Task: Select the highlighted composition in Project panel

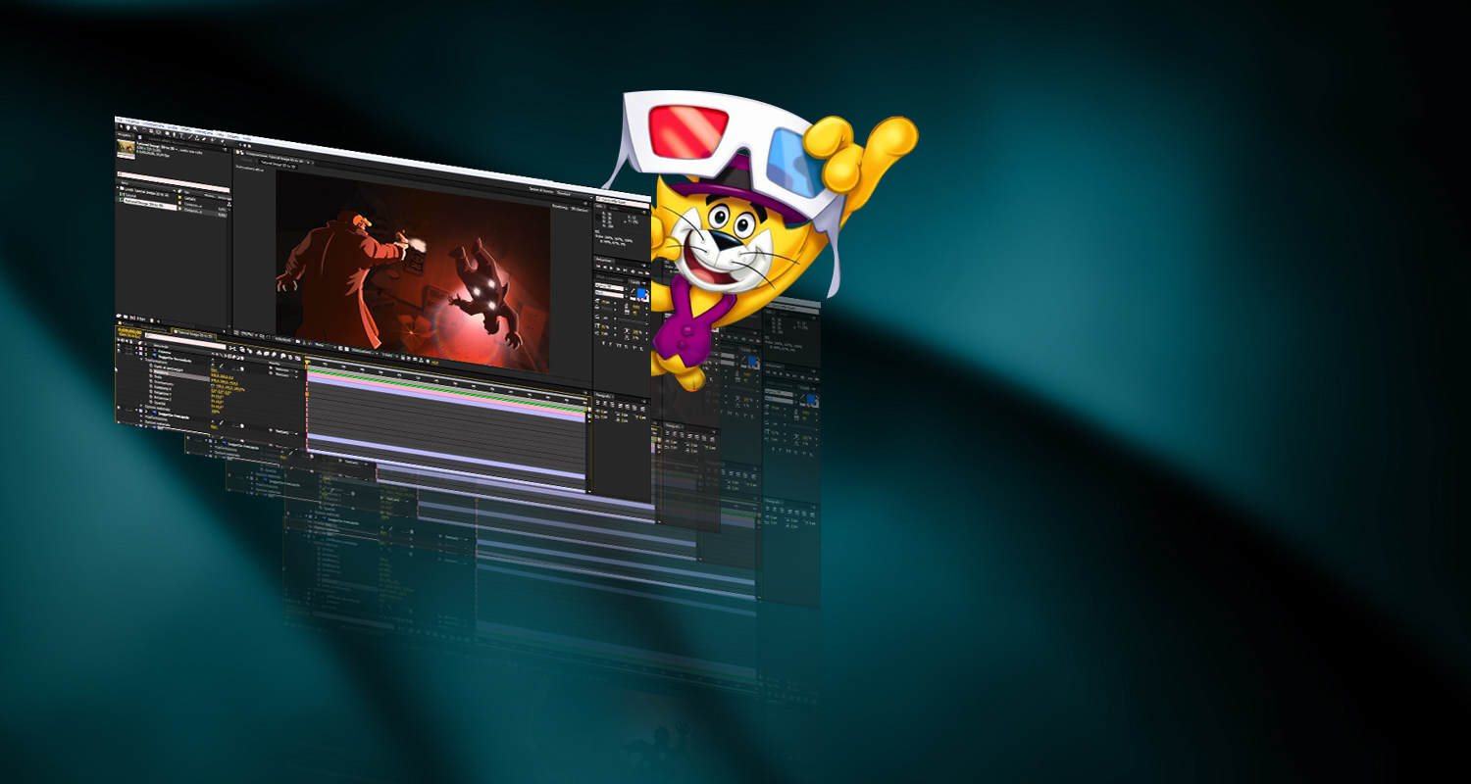Action: (150, 205)
